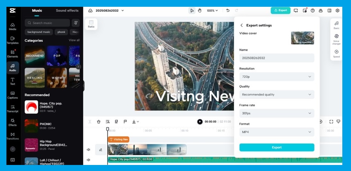Click the Search music field
Screen dimensions: 351x171
pyautogui.click(x=47, y=23)
